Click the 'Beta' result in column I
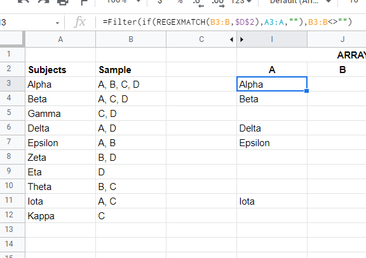This screenshot has width=366, height=258. (272, 98)
